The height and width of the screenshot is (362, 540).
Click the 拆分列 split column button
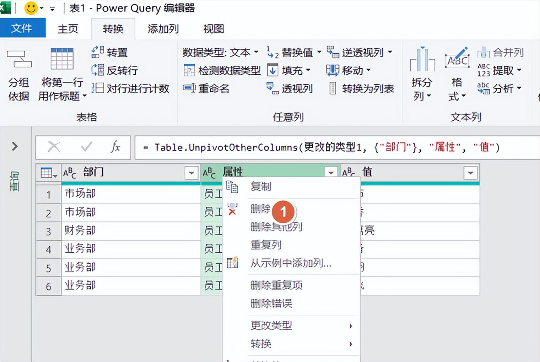pos(422,75)
